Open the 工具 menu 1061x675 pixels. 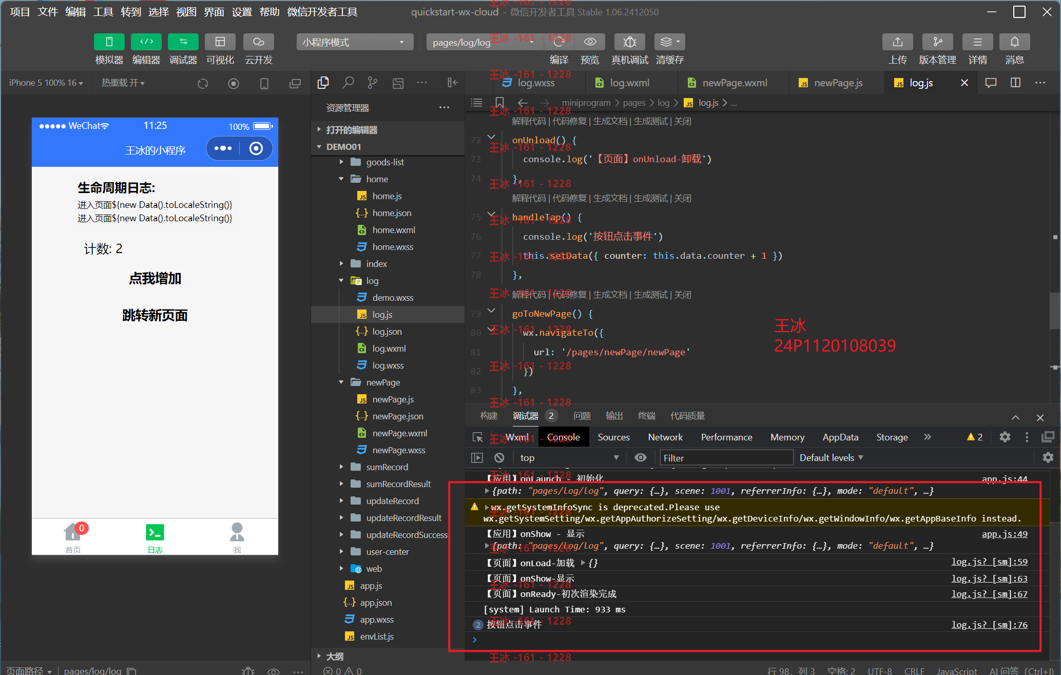[x=103, y=12]
